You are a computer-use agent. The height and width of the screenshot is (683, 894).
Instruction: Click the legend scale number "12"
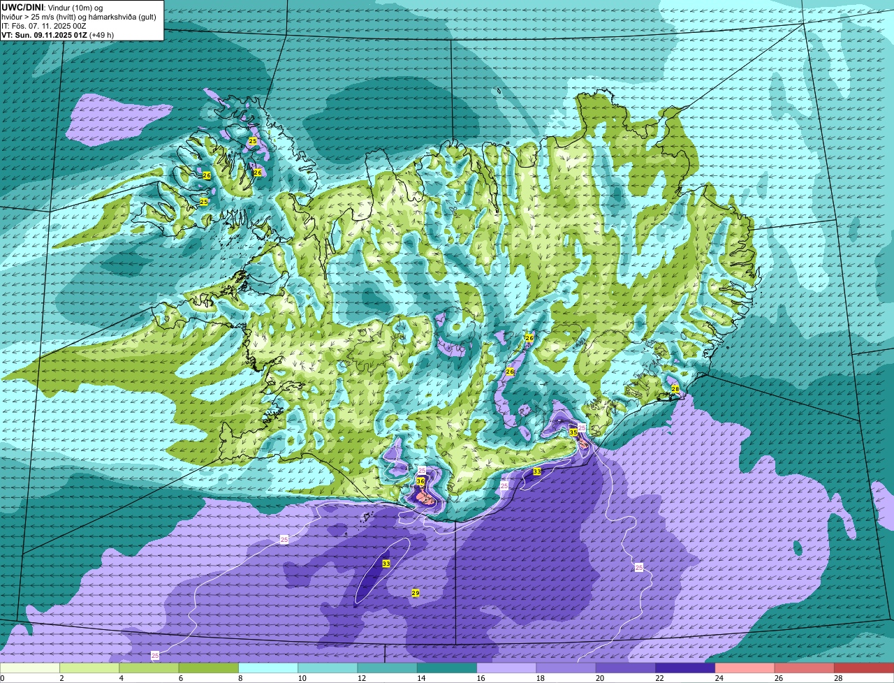pyautogui.click(x=362, y=678)
